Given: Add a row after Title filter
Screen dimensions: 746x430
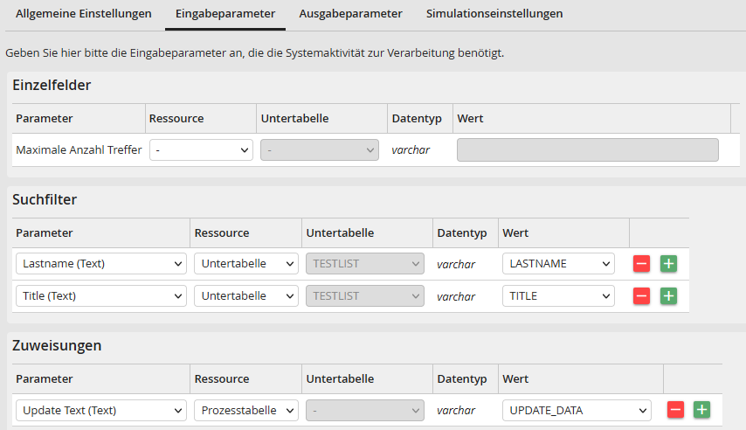Looking at the screenshot, I should 668,295.
